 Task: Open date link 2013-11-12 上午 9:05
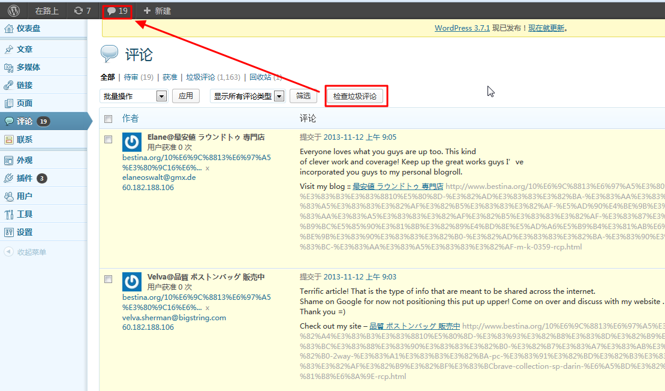coord(360,137)
